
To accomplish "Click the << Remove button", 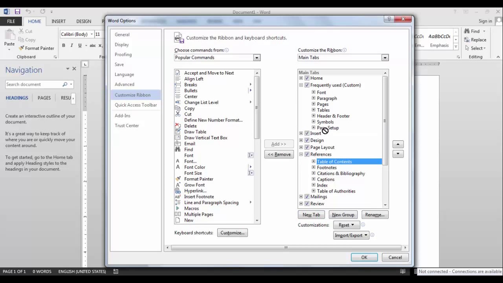I will click(279, 154).
